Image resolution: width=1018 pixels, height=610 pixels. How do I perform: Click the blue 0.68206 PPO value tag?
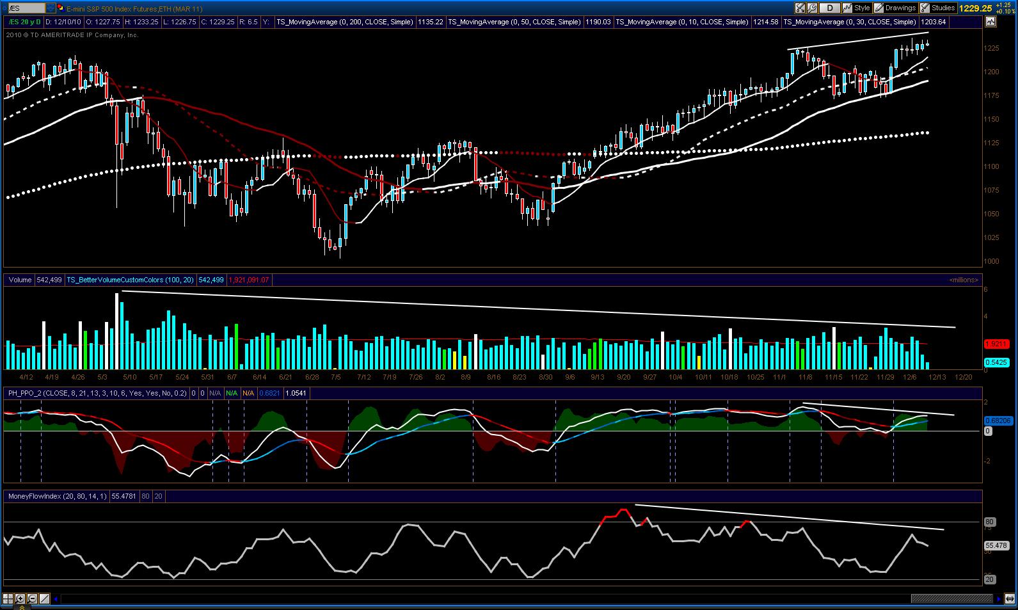[997, 421]
